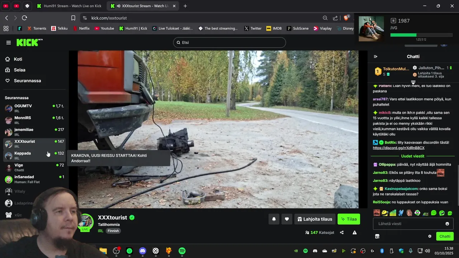
Task: Bookmark this page icon
Action: tap(73, 18)
